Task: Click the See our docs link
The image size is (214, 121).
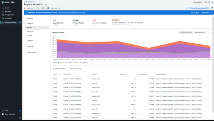Action: pyautogui.click(x=194, y=12)
